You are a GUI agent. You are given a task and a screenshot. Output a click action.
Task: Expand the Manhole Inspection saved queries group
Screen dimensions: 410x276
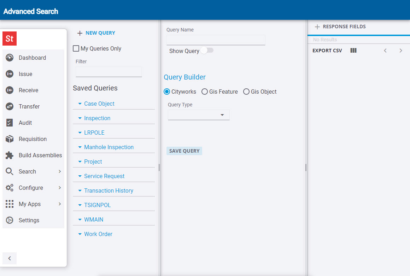(x=109, y=147)
